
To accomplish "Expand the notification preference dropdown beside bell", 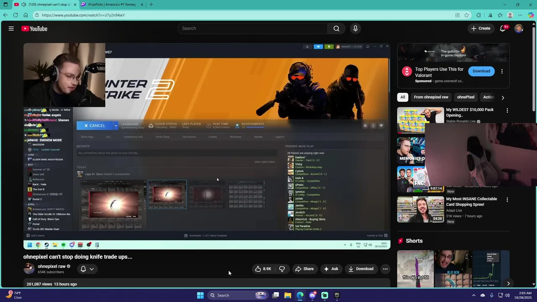I will 91,269.
